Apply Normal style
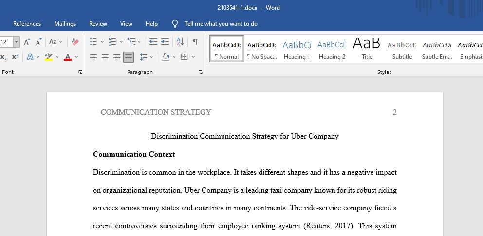The height and width of the screenshot is (236, 483). [227, 49]
